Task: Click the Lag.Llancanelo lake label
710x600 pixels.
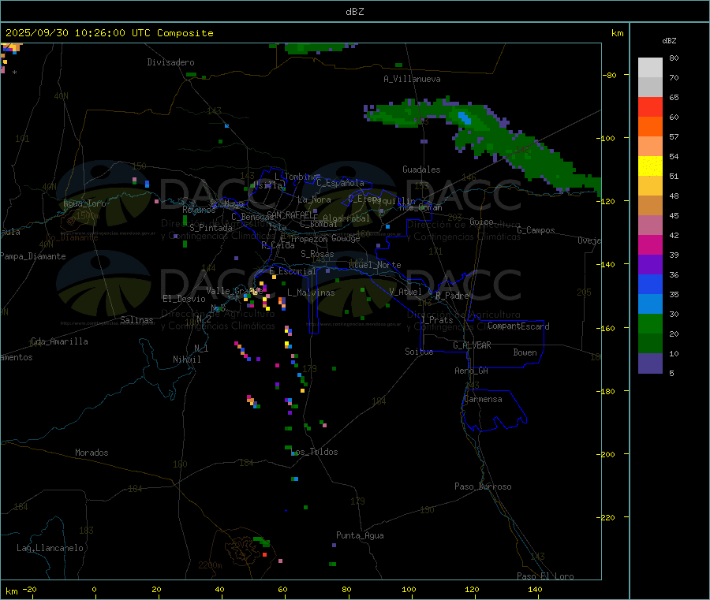Action: 50,548
